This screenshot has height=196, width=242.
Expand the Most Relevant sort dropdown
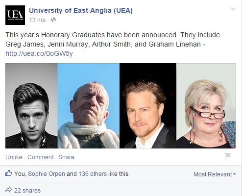pyautogui.click(x=215, y=174)
